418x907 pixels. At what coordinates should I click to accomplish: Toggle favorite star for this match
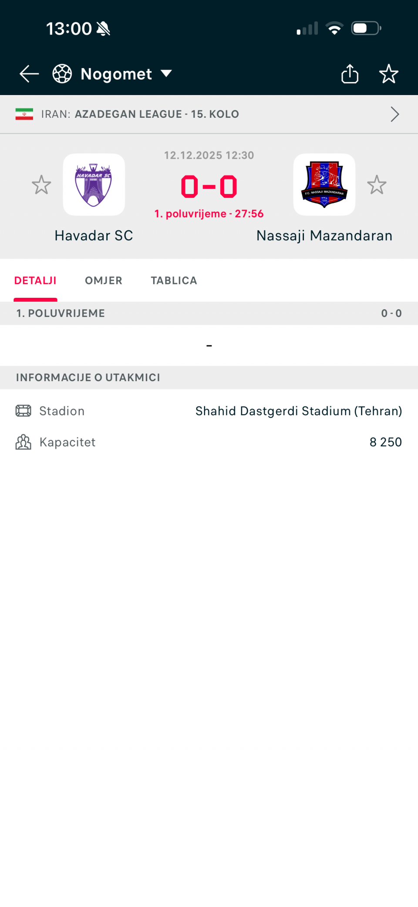(x=388, y=74)
